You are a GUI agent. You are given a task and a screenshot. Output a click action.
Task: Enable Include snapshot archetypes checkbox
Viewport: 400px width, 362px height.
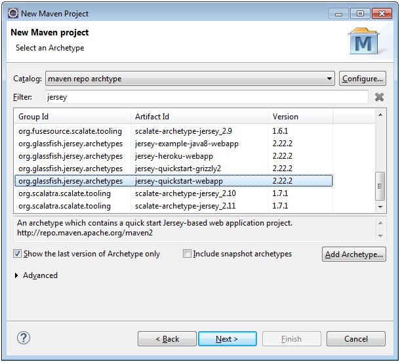[187, 254]
